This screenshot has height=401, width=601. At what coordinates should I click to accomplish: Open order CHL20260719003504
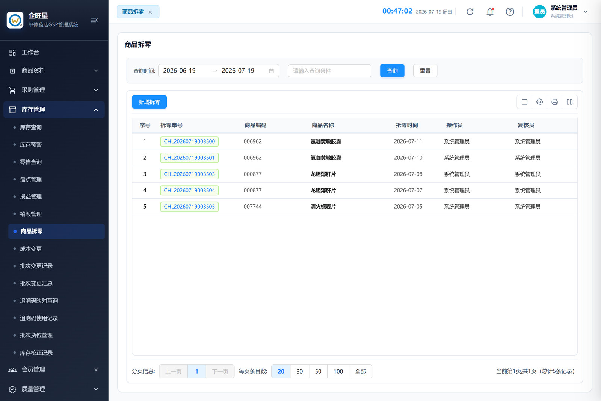tap(189, 191)
